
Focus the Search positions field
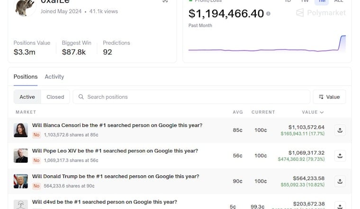coord(191,97)
